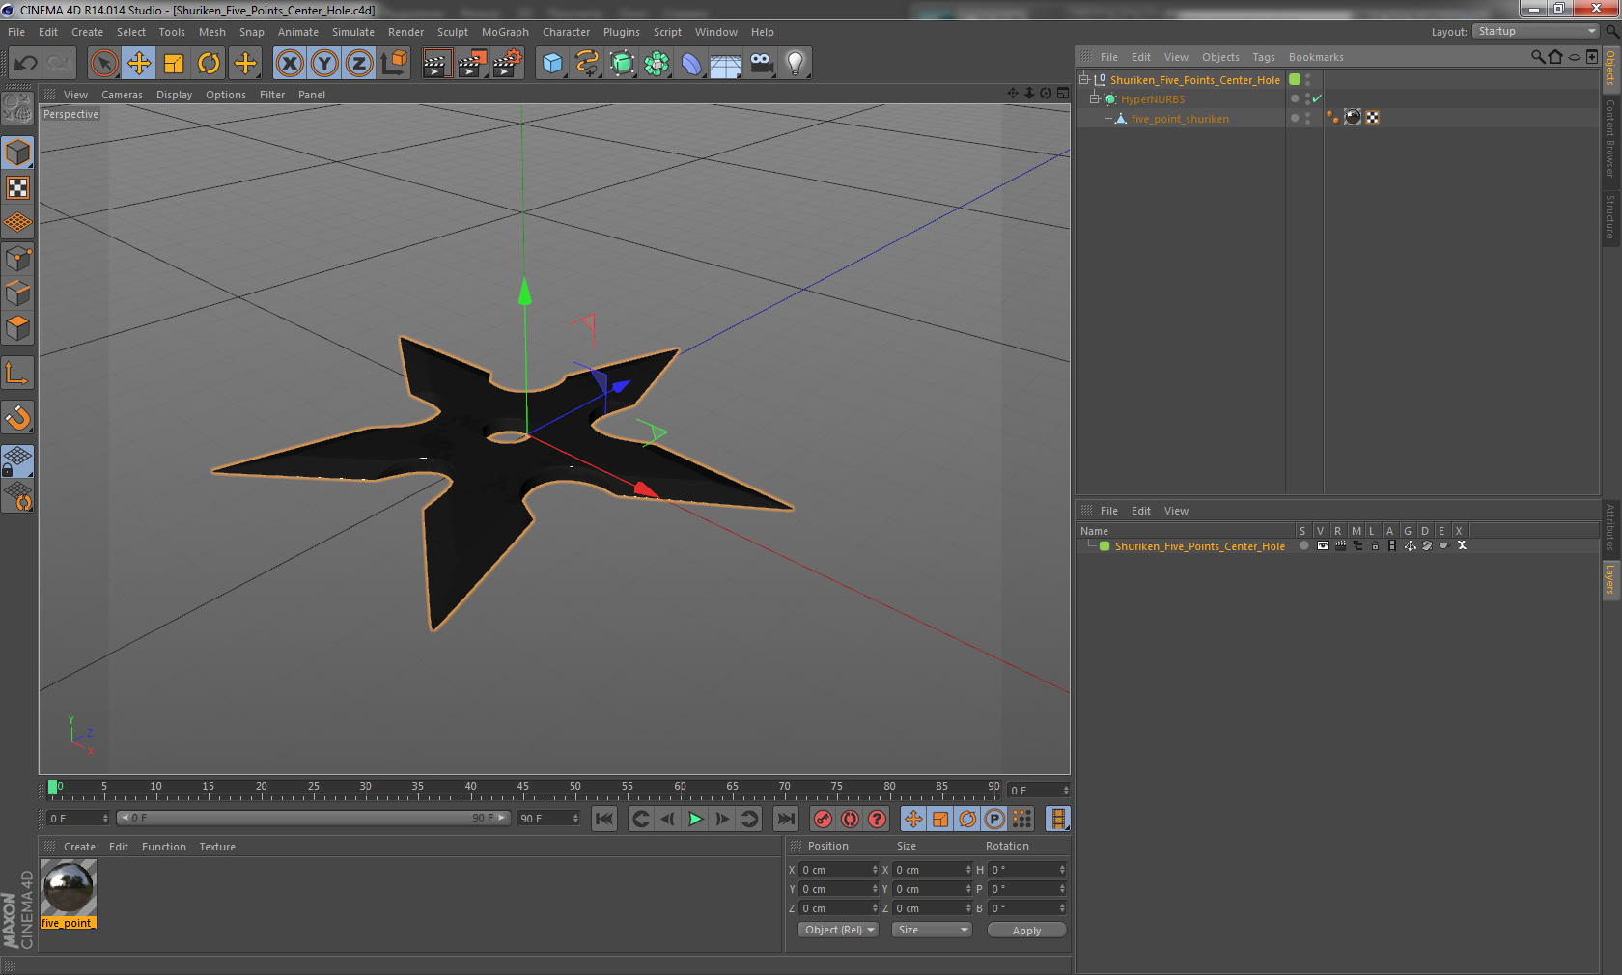Screen dimensions: 1622x975
Task: Render to Picture Viewer
Action: (472, 64)
